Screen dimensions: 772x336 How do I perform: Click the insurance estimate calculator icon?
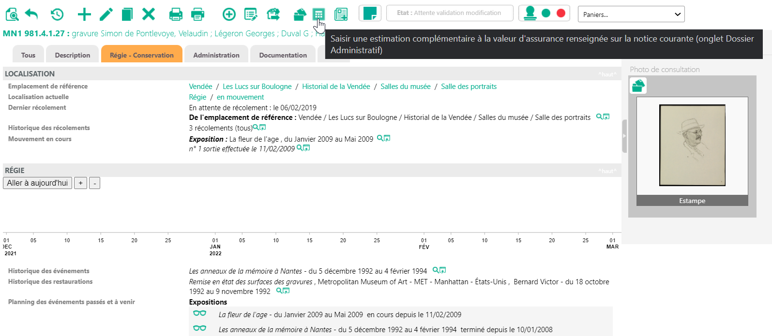pyautogui.click(x=318, y=14)
